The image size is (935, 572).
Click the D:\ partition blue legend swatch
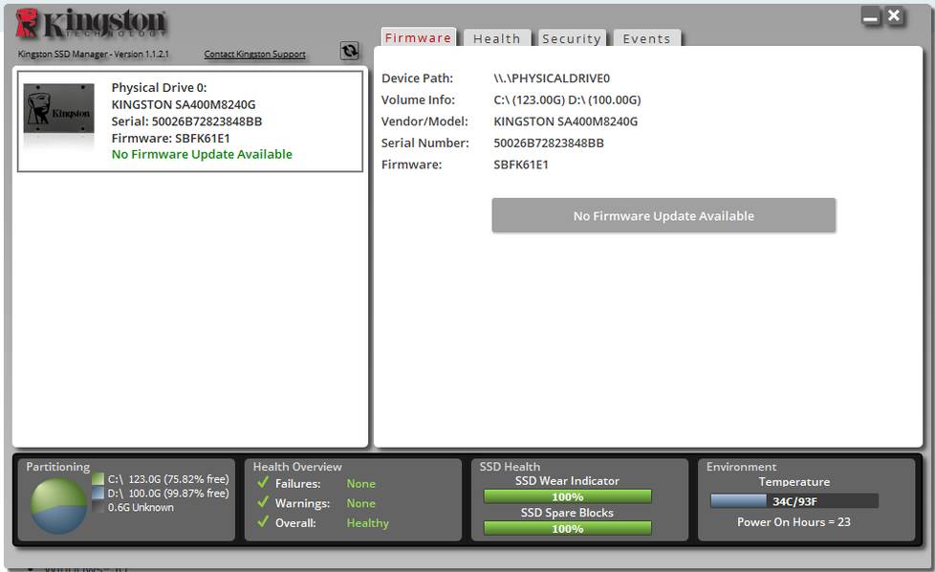click(x=98, y=494)
